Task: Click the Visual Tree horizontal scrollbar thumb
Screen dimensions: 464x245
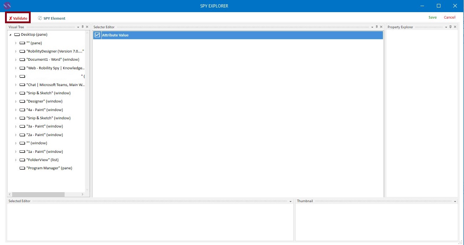Action: coord(38,194)
